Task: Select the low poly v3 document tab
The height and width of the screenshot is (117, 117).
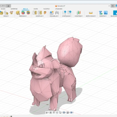Action: pyautogui.click(x=60, y=6)
